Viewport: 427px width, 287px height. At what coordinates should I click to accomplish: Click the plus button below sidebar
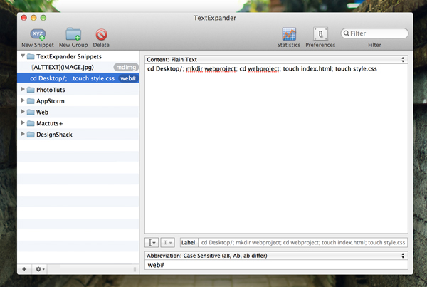click(x=24, y=269)
